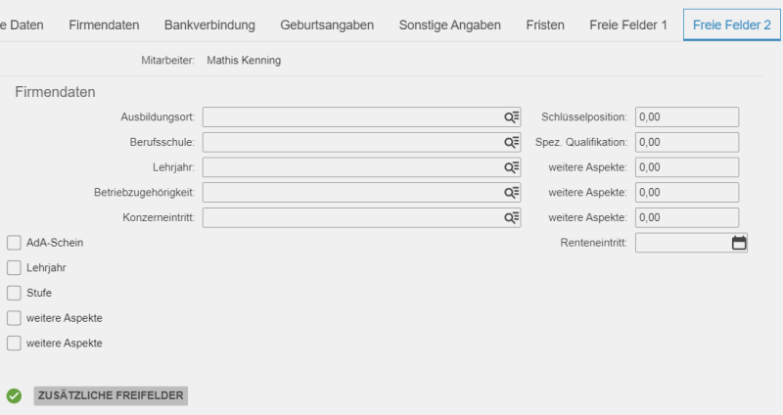
Task: Tick the AdA-Schein checkbox
Action: [14, 243]
